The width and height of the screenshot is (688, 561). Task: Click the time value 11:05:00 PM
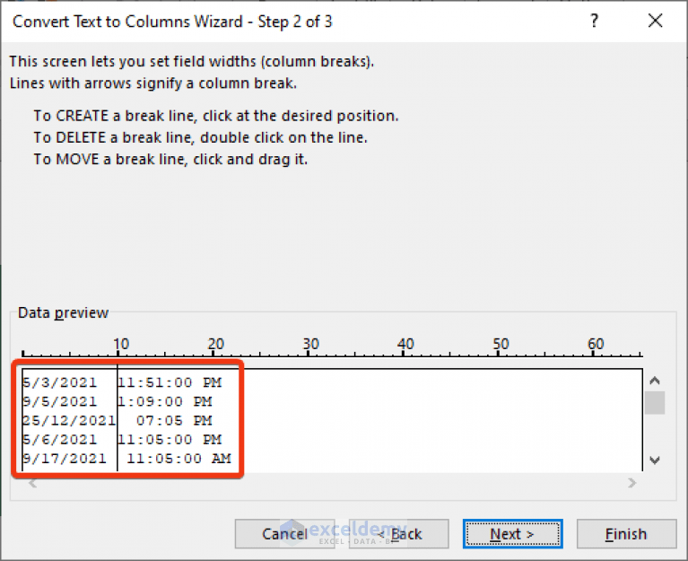(170, 440)
